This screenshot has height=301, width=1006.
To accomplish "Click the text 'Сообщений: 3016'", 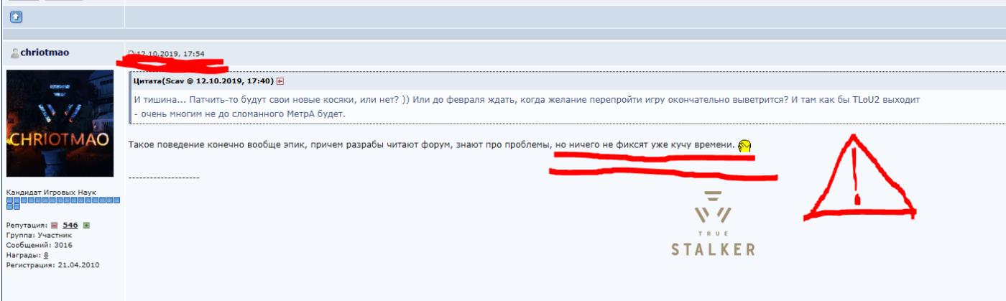I will point(39,245).
